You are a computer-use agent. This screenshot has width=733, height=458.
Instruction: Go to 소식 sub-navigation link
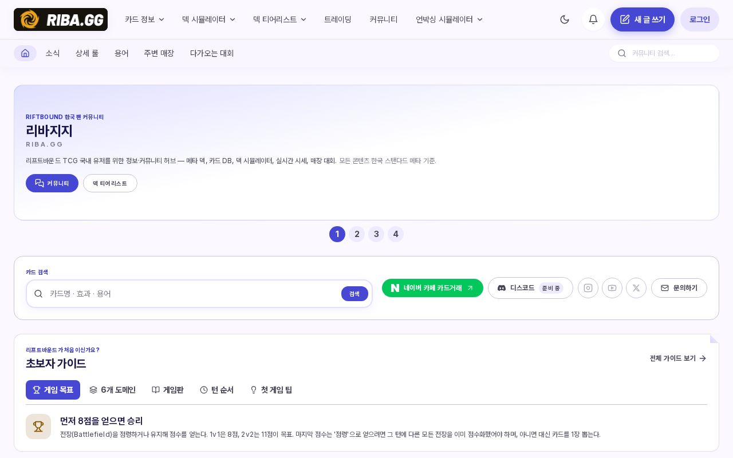click(x=53, y=53)
